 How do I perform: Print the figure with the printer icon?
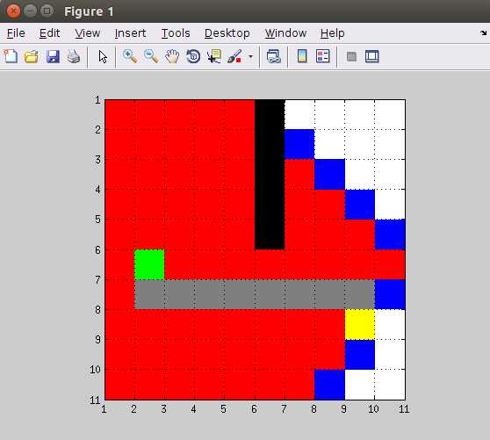(x=74, y=56)
